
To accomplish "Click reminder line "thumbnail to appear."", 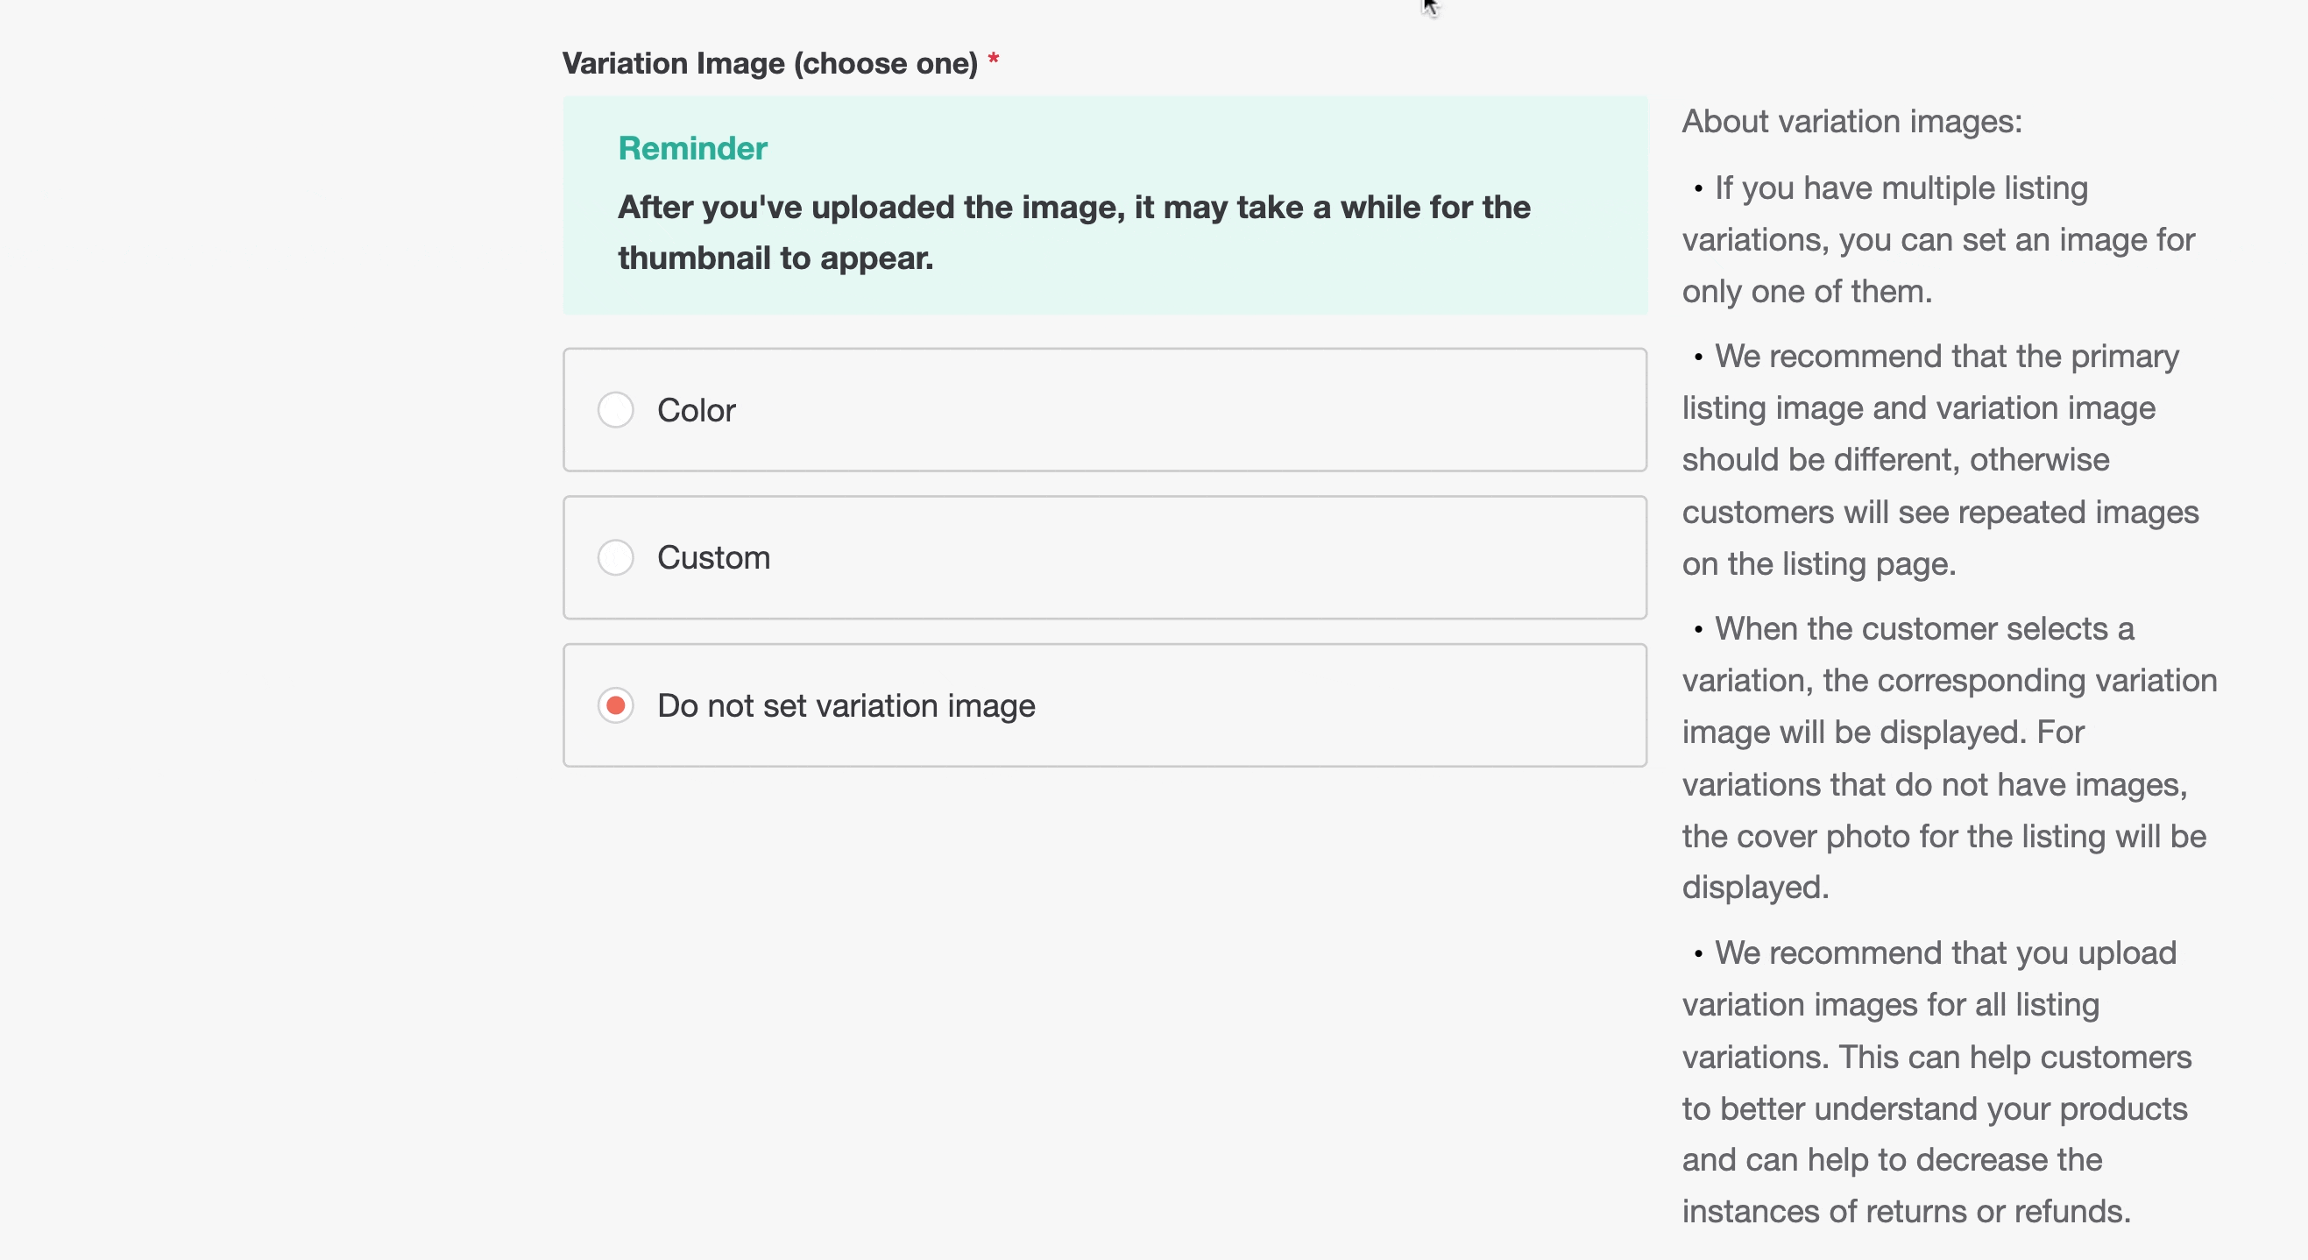I will click(x=775, y=258).
